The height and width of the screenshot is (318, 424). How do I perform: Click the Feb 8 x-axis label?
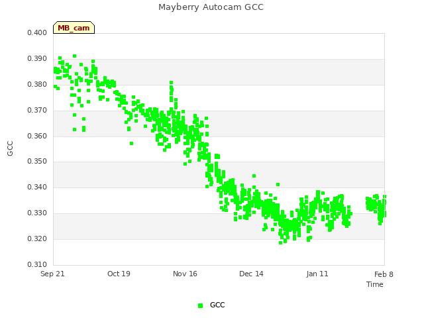384,274
